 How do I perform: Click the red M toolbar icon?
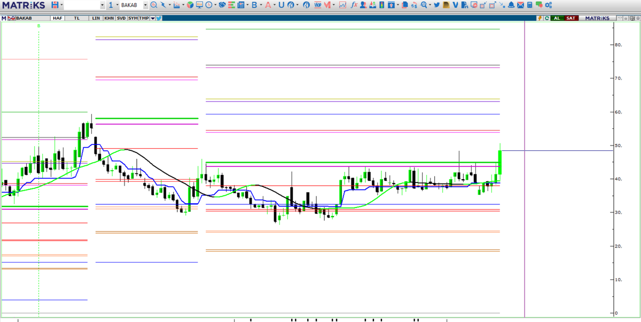[327, 5]
